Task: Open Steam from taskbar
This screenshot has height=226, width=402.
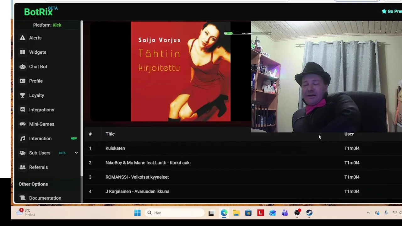Action: 309,213
